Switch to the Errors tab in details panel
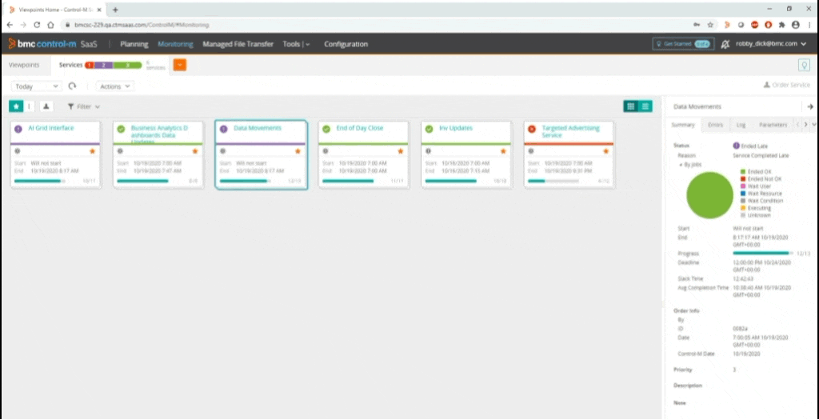This screenshot has width=819, height=420. (715, 125)
